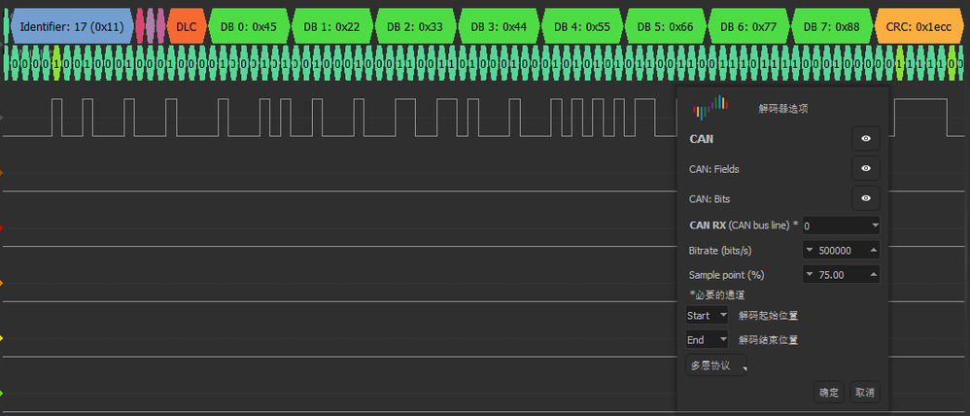Toggle visibility eye for the CAN decoder

pyautogui.click(x=865, y=139)
